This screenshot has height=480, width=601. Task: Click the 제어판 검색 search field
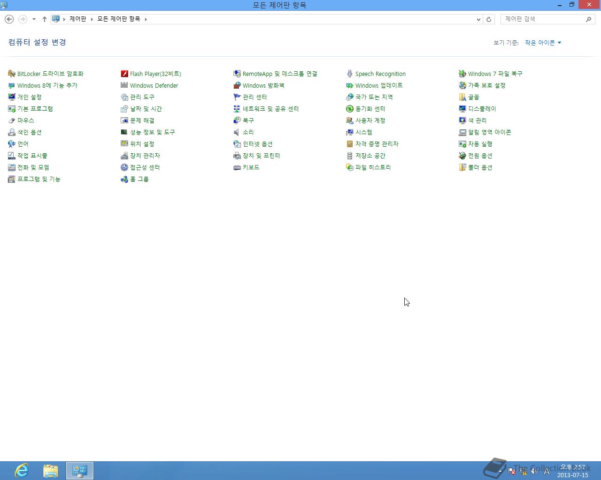[x=547, y=19]
